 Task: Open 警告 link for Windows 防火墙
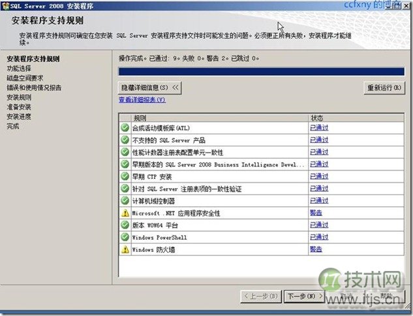(x=316, y=249)
